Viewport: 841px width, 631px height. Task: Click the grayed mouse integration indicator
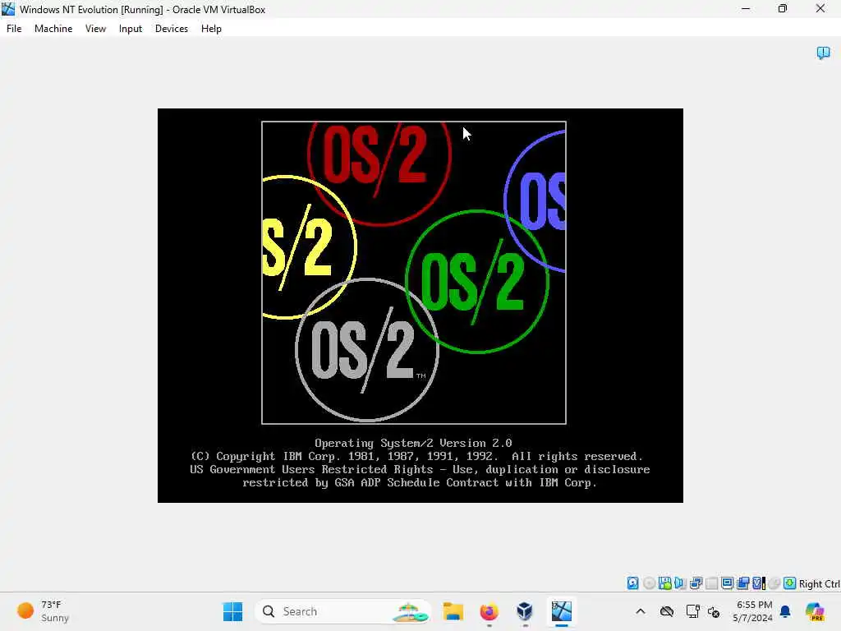(774, 583)
